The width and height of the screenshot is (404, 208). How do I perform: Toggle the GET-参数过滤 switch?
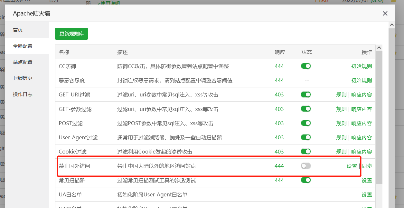306,109
